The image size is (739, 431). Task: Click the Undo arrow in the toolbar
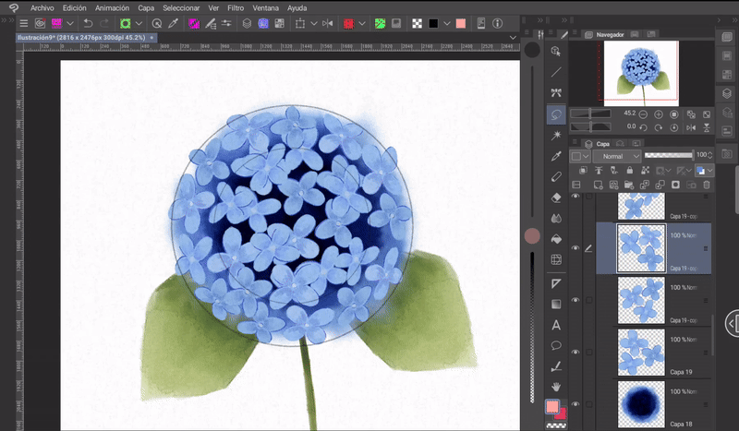click(x=87, y=23)
